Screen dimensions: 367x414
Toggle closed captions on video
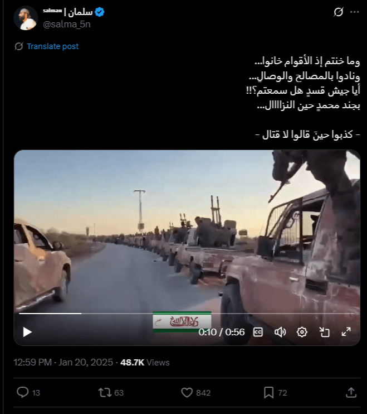[258, 332]
